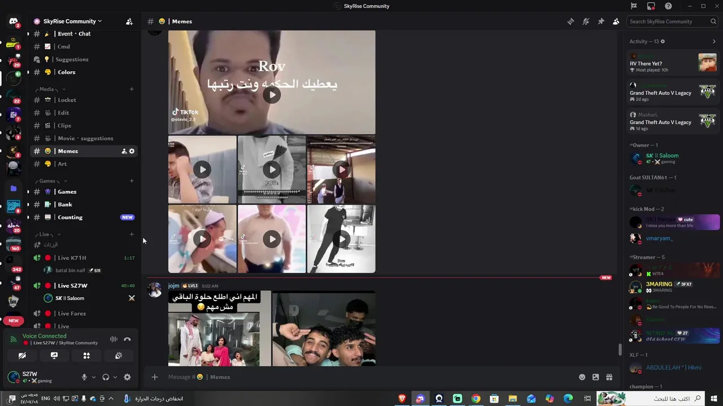Turn on camera in voice panel
This screenshot has width=723, height=406.
point(22,356)
